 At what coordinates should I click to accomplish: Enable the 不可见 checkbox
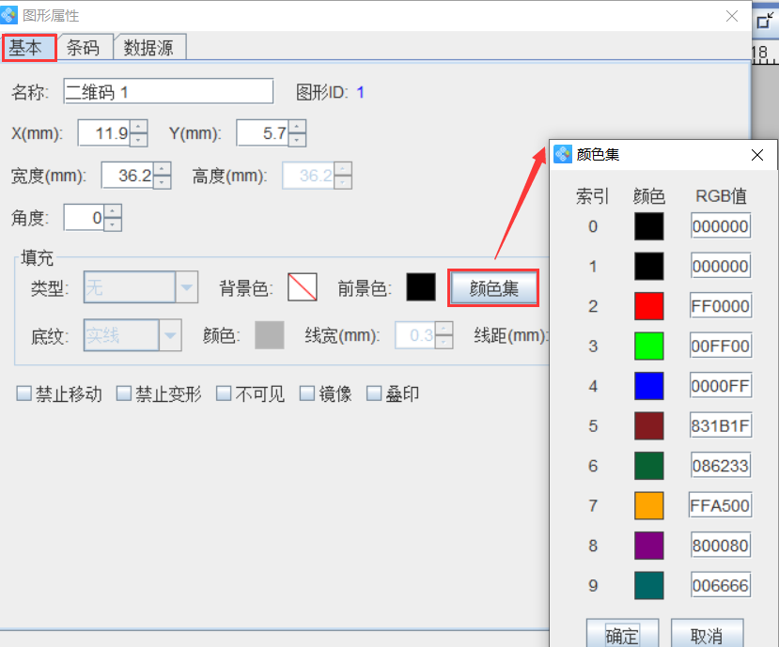222,393
